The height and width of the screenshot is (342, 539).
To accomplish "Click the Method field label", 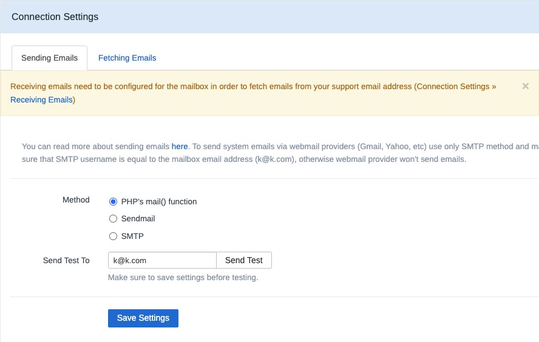I will tap(76, 199).
